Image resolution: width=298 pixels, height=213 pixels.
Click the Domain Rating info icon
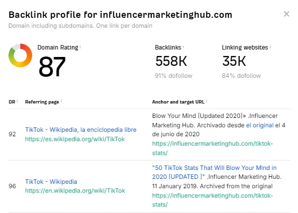(x=81, y=47)
